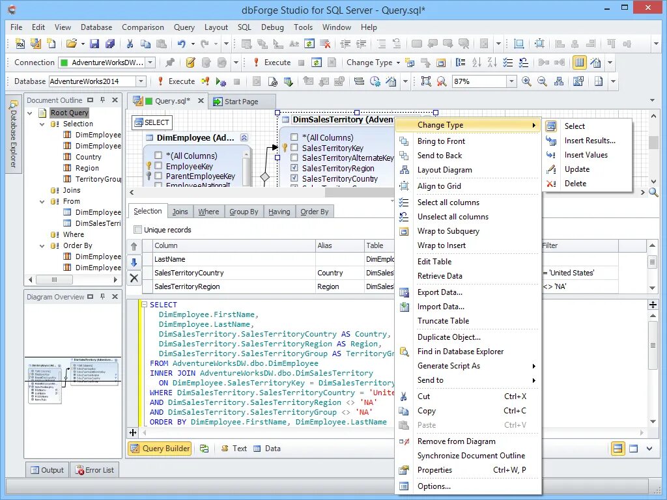Check the EmployeeKey column checkbox
This screenshot has height=500, width=667.
pyautogui.click(x=158, y=165)
